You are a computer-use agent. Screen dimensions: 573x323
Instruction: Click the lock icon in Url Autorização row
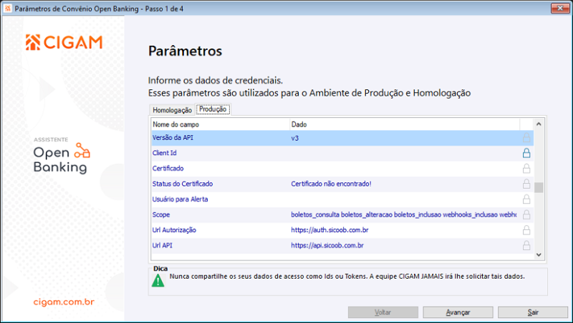(x=526, y=230)
